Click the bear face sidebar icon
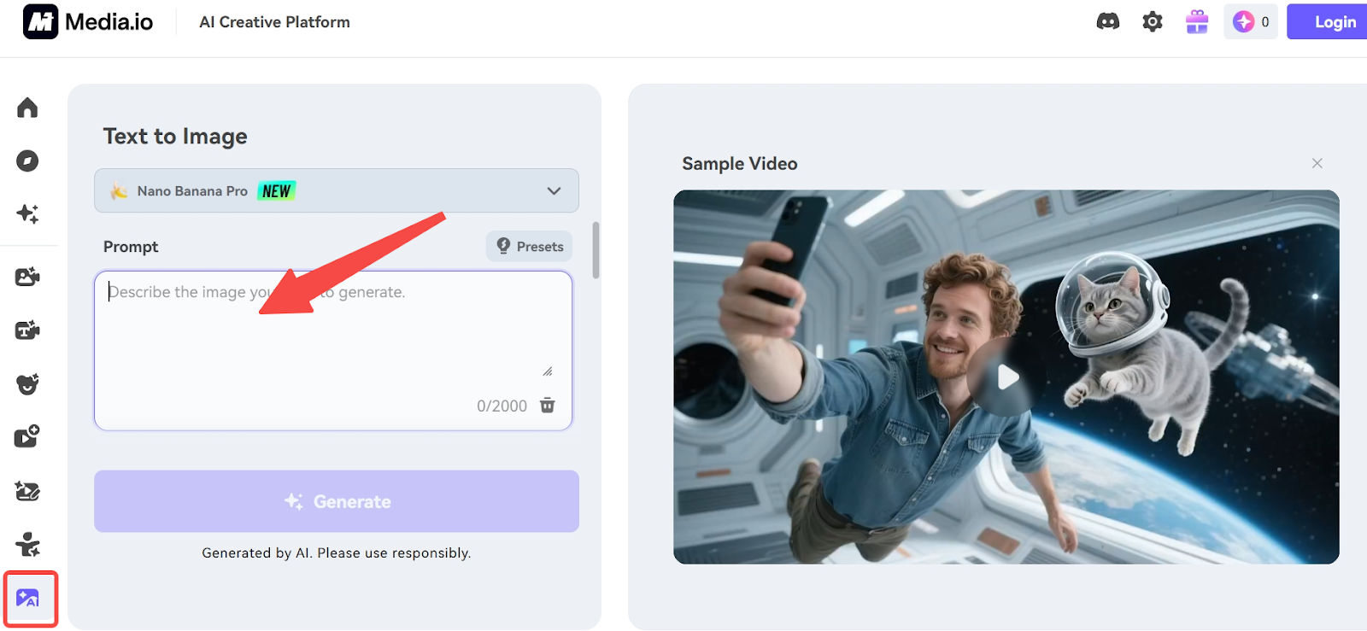1367x631 pixels. click(27, 384)
